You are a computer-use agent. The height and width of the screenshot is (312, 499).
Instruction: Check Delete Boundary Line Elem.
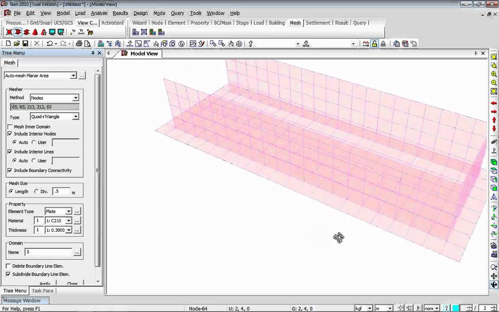[x=8, y=266]
